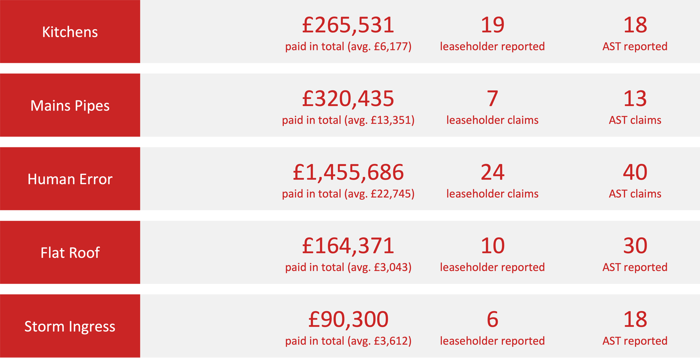The height and width of the screenshot is (358, 700).
Task: Choose the Flat Roof category tile
Action: (70, 252)
